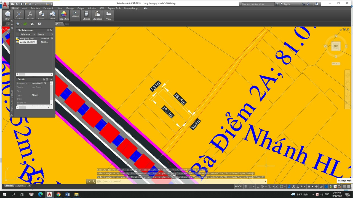Switch to the Layout1 tab
The width and height of the screenshot is (353, 198).
(x=21, y=186)
